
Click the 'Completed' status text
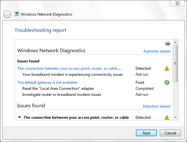click(x=144, y=89)
